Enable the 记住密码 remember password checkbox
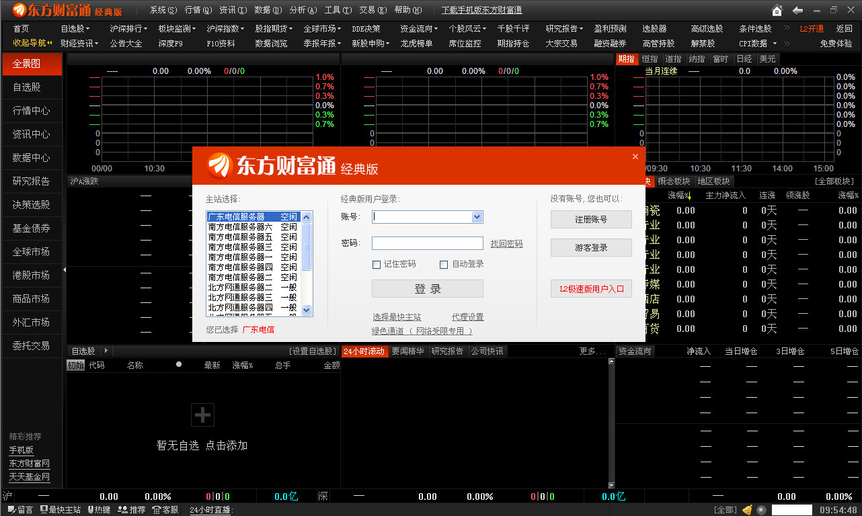This screenshot has width=862, height=516. tap(377, 264)
